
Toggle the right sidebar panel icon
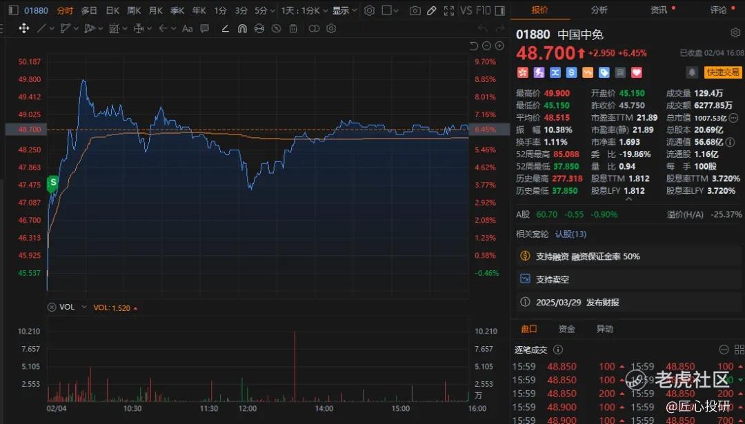tap(499, 10)
